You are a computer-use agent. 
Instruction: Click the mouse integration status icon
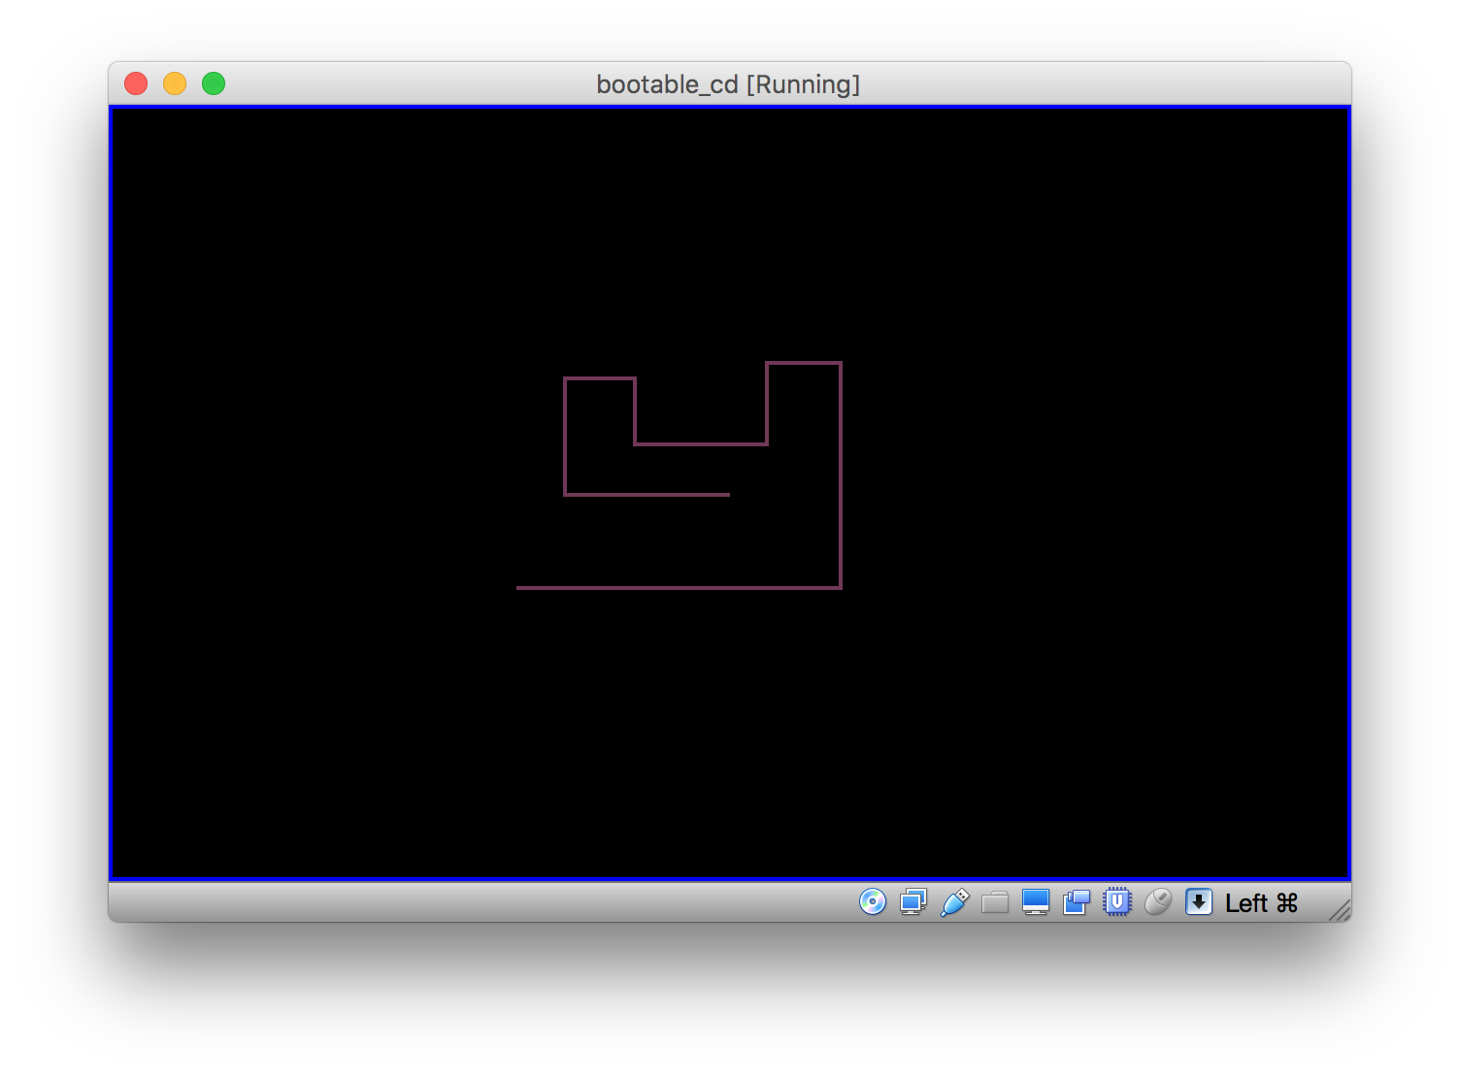pos(1158,902)
